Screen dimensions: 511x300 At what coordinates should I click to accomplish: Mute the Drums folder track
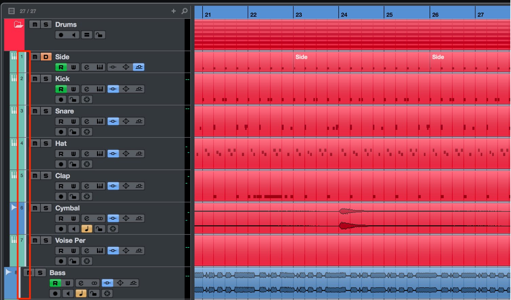tap(35, 24)
